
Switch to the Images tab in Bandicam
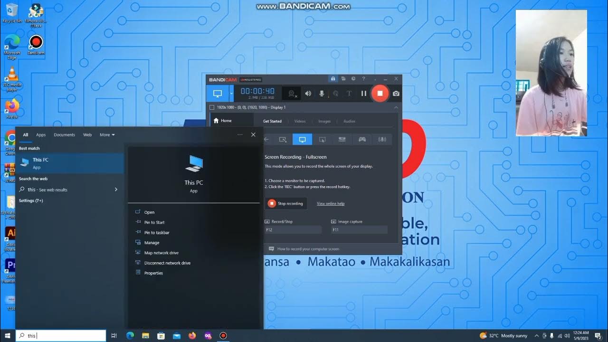click(324, 121)
